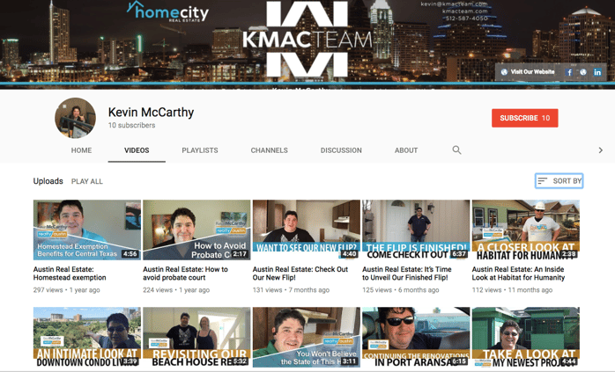This screenshot has height=372, width=615.
Task: Click the '10 subscribers' text
Action: pos(132,125)
